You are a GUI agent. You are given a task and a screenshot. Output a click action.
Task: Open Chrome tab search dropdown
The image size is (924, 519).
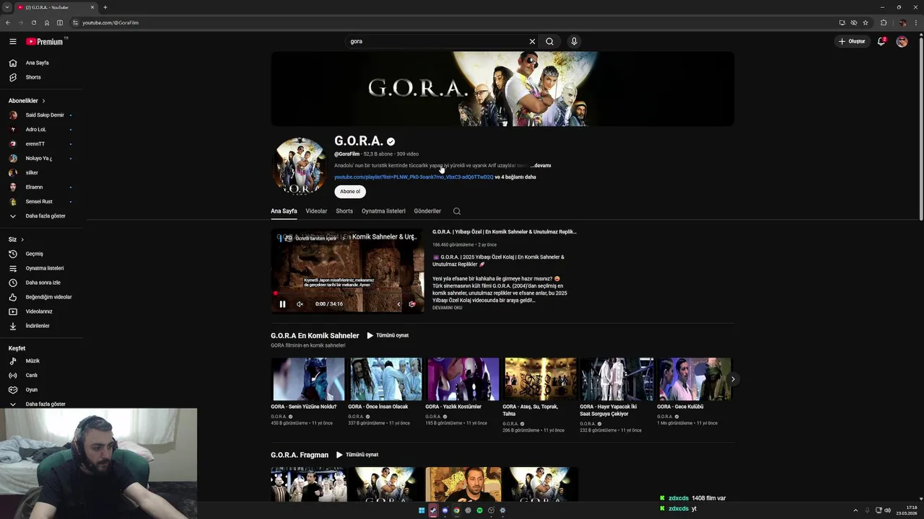pos(7,7)
